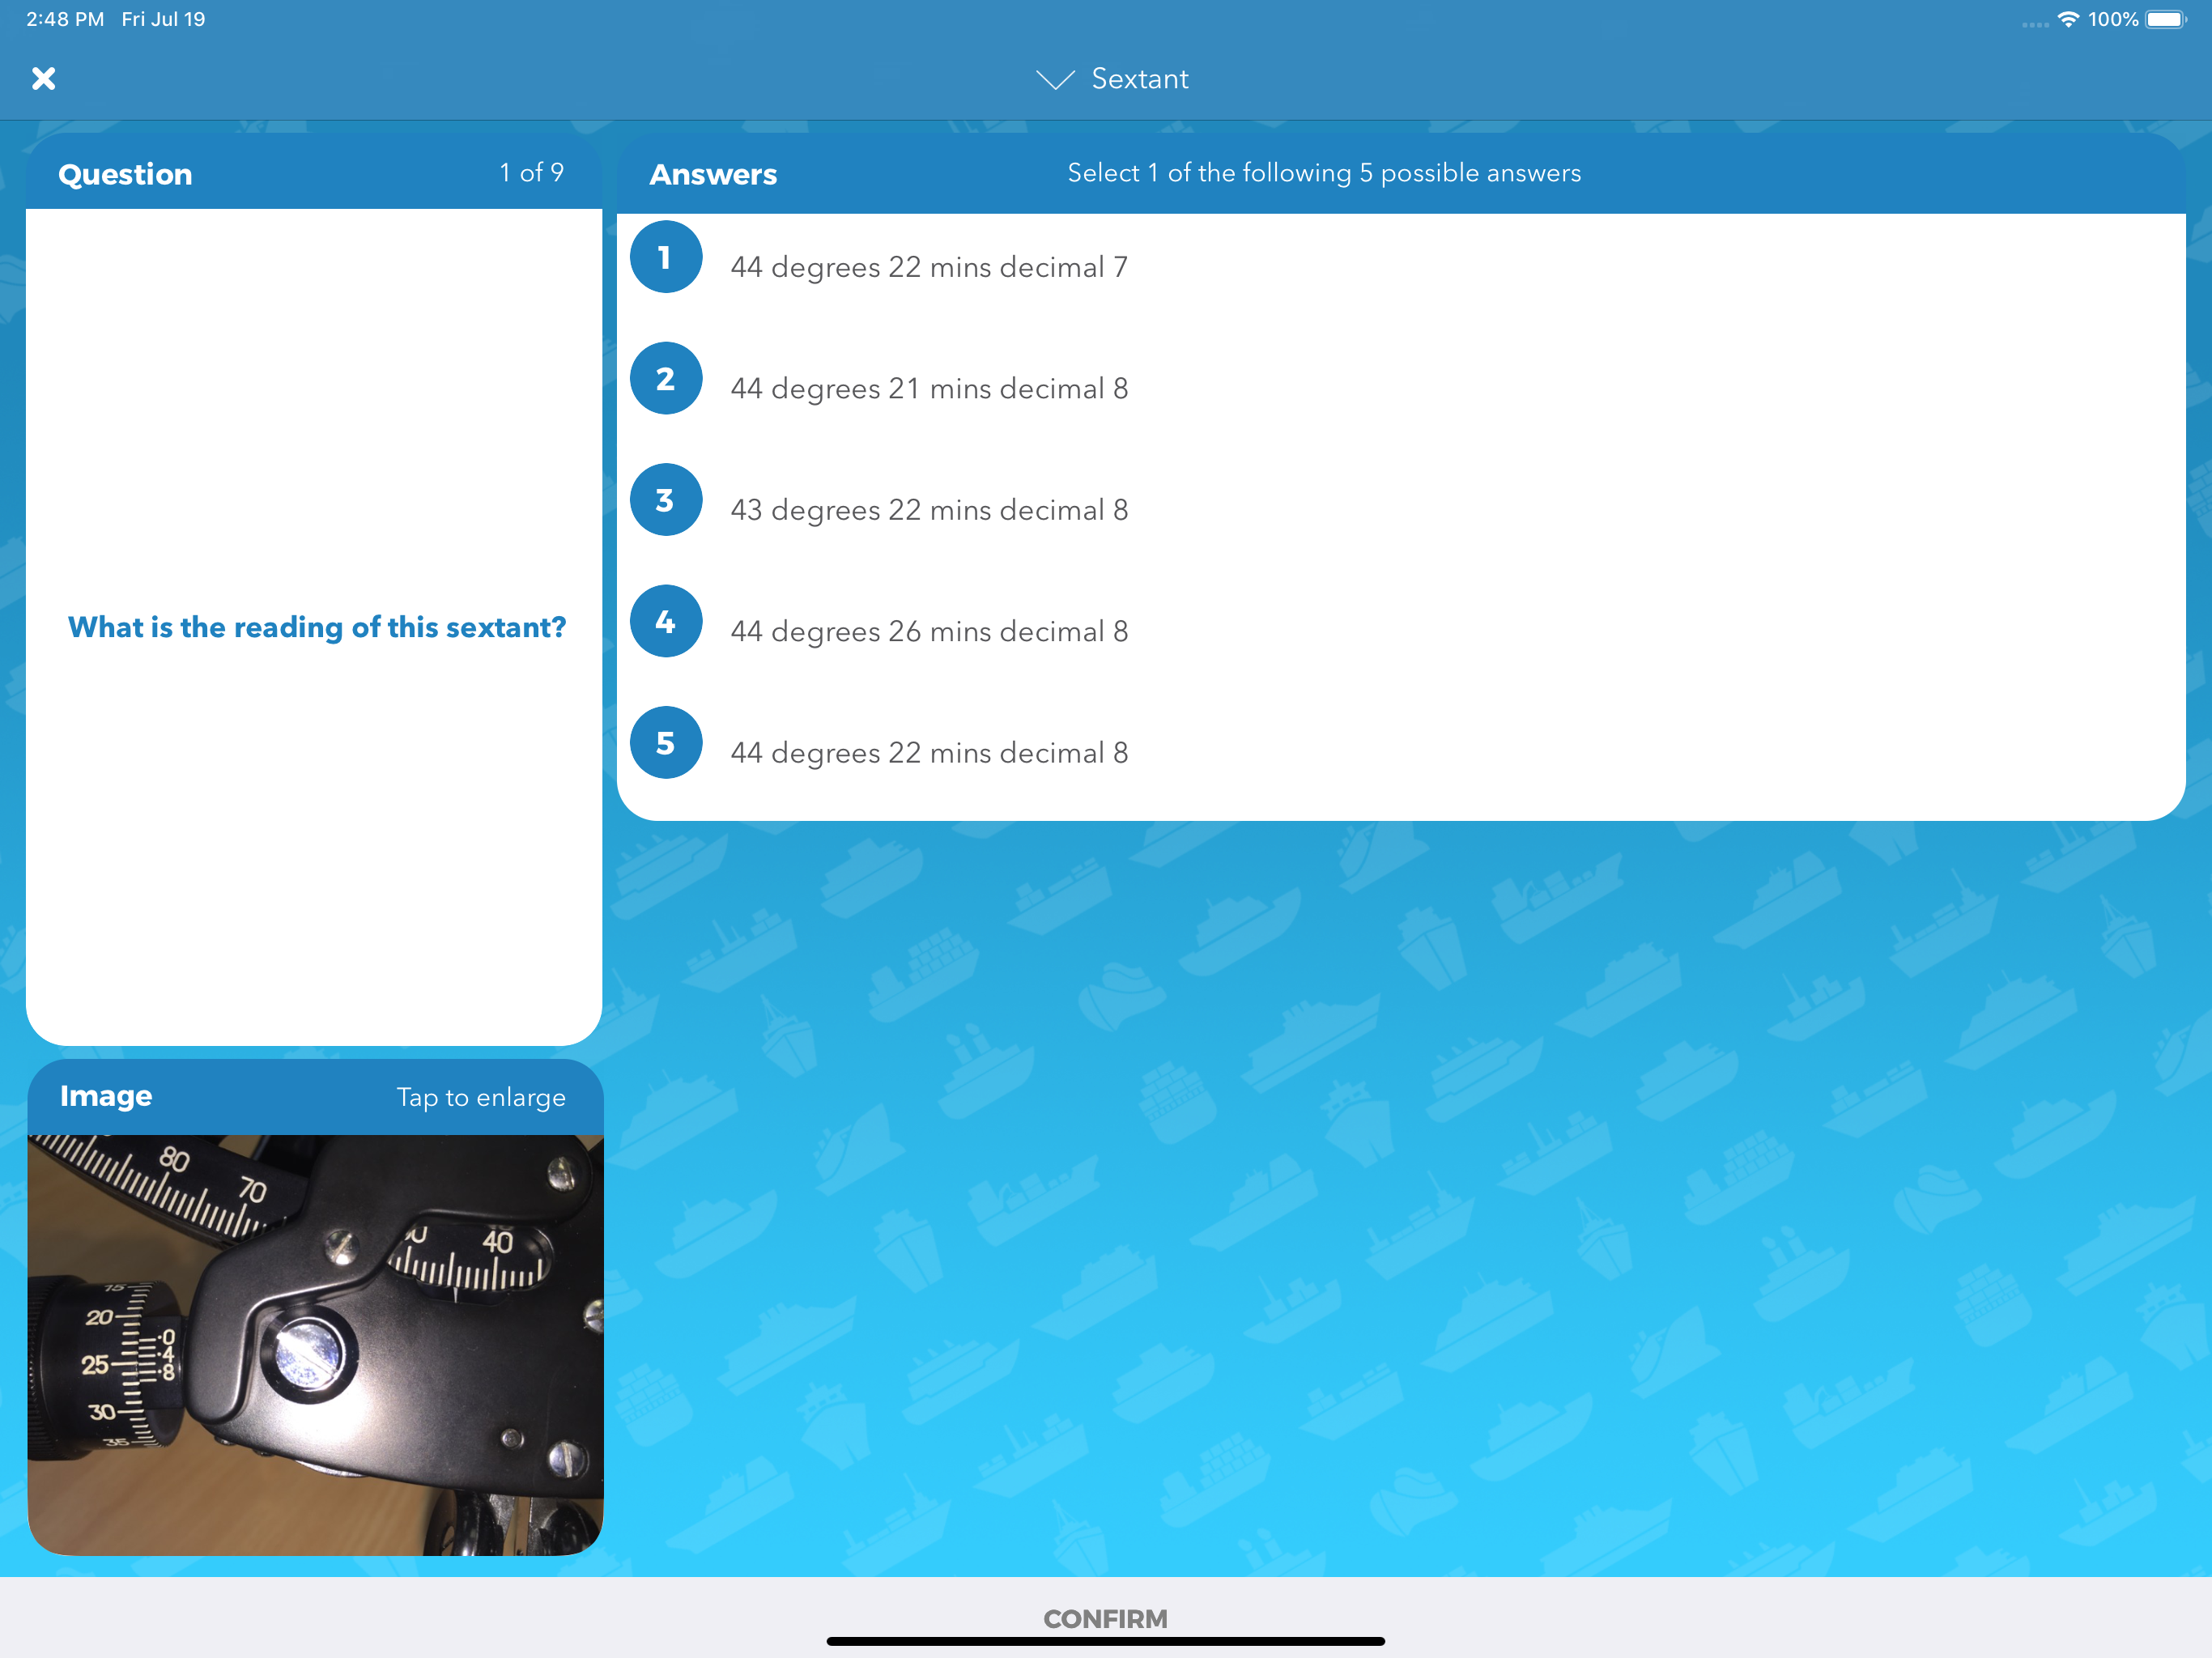Select answer circle number 3
The height and width of the screenshot is (1658, 2212).
click(665, 500)
